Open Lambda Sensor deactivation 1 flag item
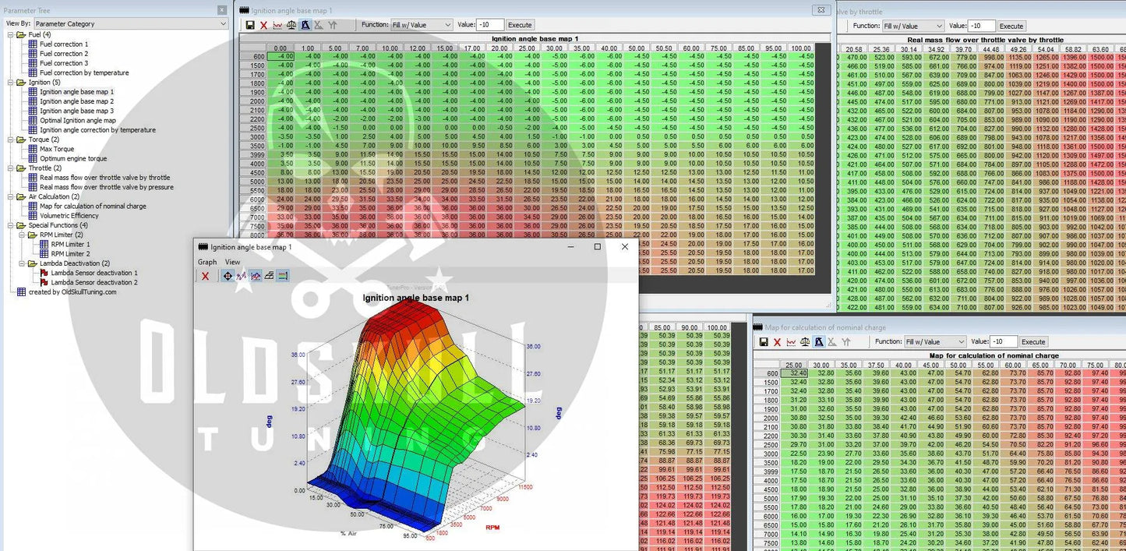Screen dimensions: 1126x551 click(x=94, y=273)
